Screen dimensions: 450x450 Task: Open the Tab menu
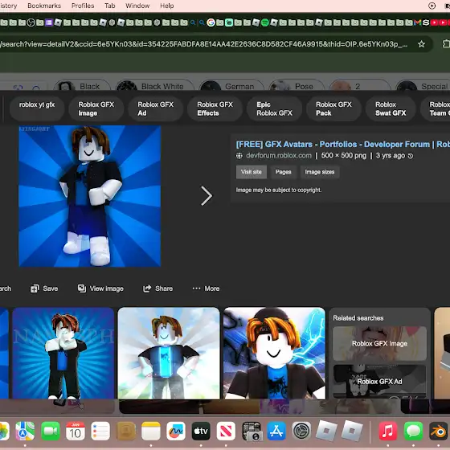click(x=109, y=6)
